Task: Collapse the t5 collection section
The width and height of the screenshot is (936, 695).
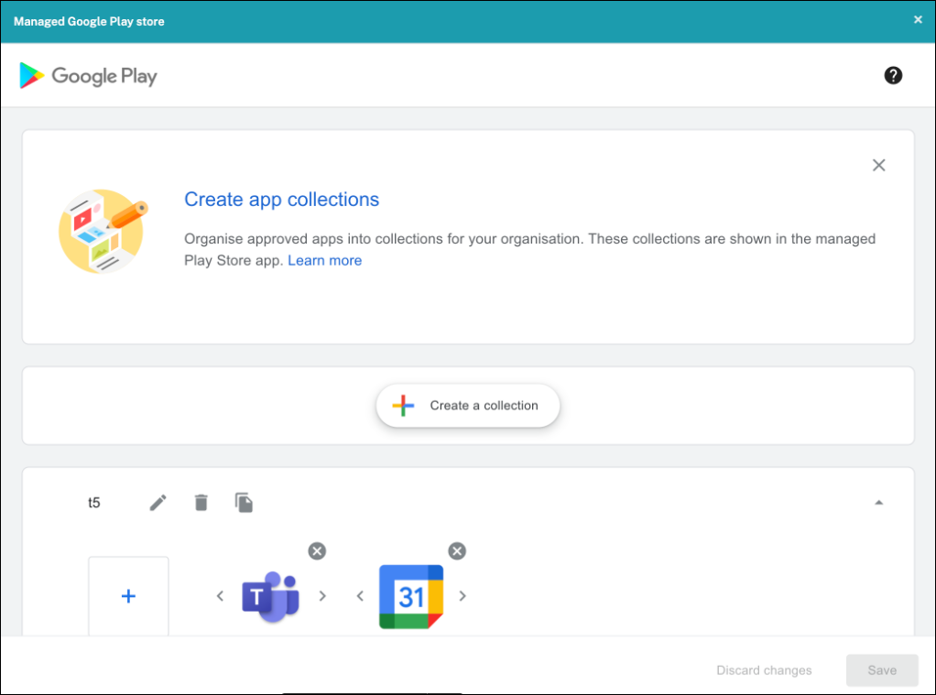Action: [x=878, y=503]
